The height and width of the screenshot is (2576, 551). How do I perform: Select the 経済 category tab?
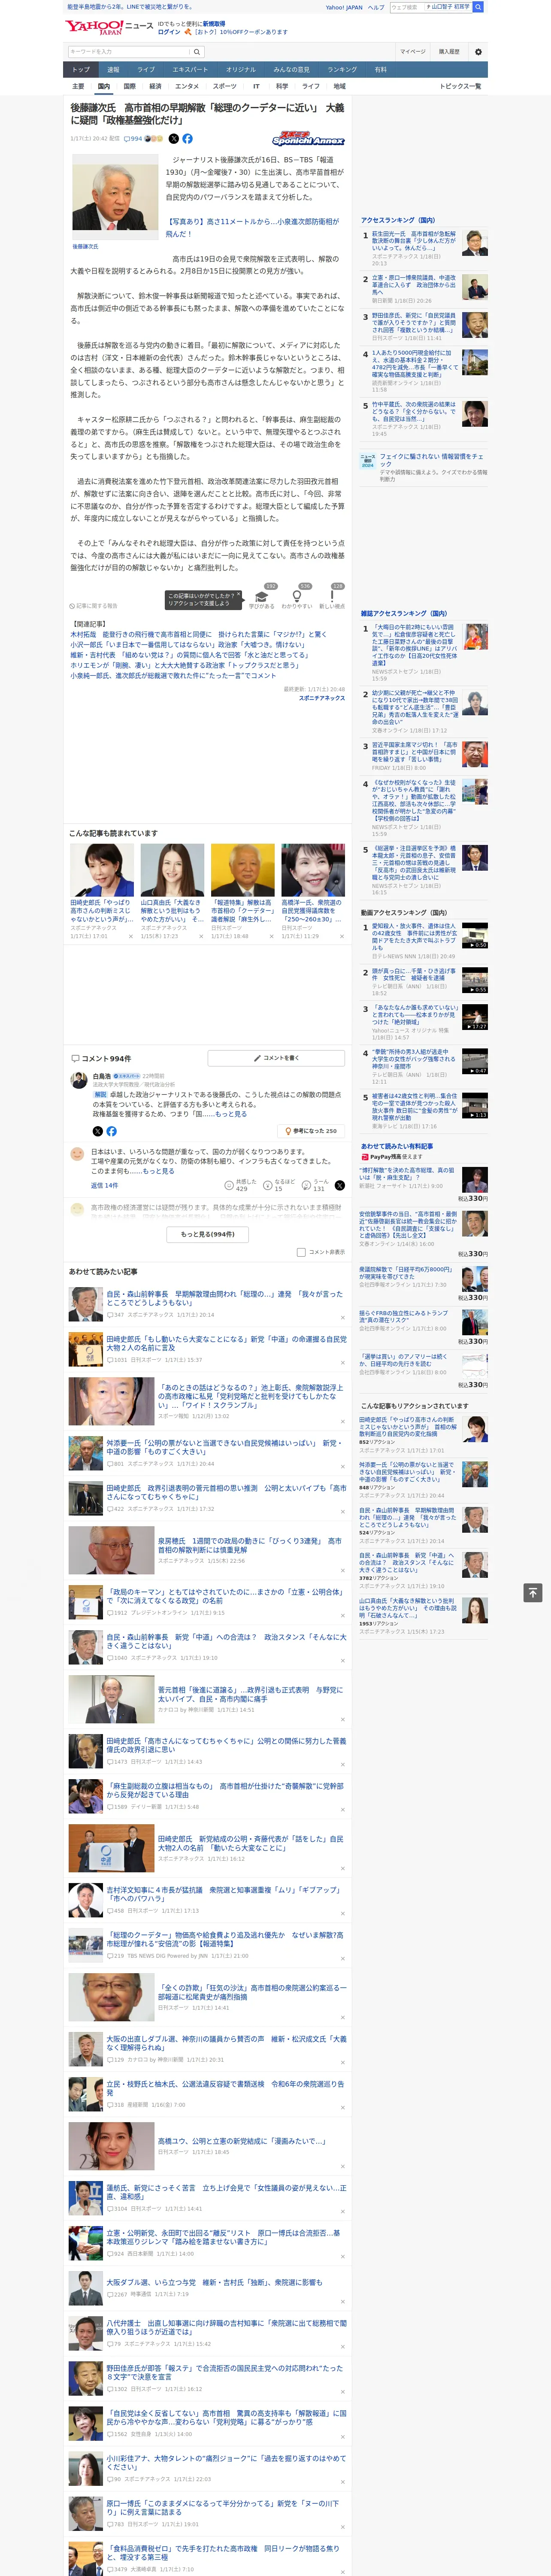click(155, 86)
